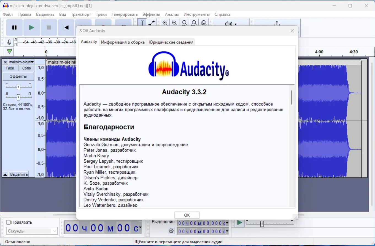Screen dimensions: 375x246
Task: Click the 4:30 mark on the timeline ruler
Action: 354,52
